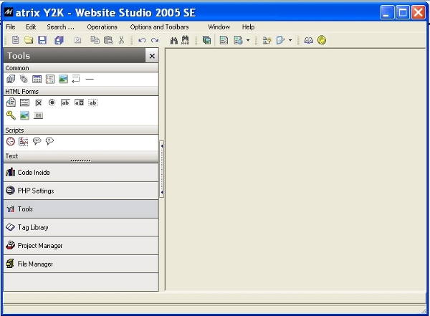Click the cascading windows toolbar icon
The image size is (430, 316).
pos(207,40)
